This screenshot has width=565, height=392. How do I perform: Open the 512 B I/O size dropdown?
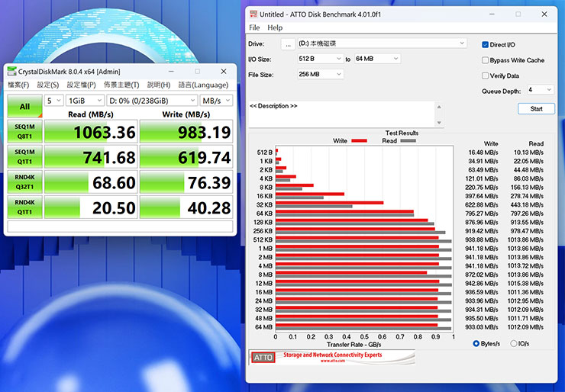pos(320,59)
